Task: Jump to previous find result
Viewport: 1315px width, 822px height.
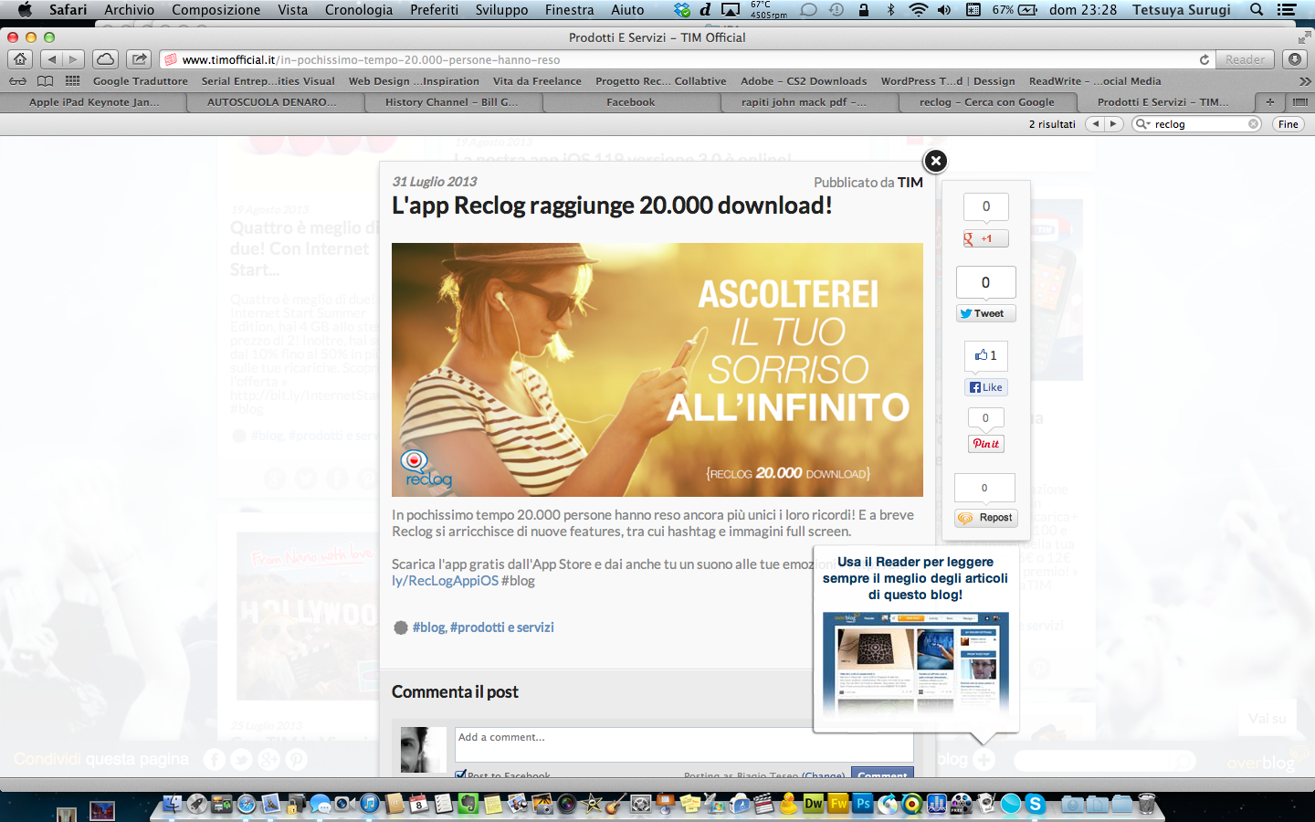Action: click(1095, 124)
